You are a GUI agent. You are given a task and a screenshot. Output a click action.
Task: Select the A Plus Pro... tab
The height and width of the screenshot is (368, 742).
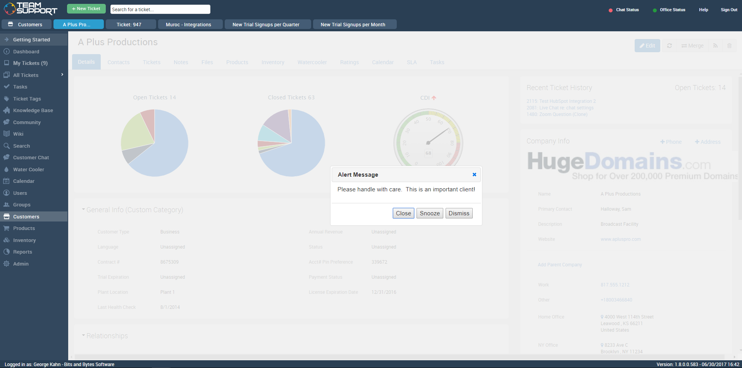(79, 24)
